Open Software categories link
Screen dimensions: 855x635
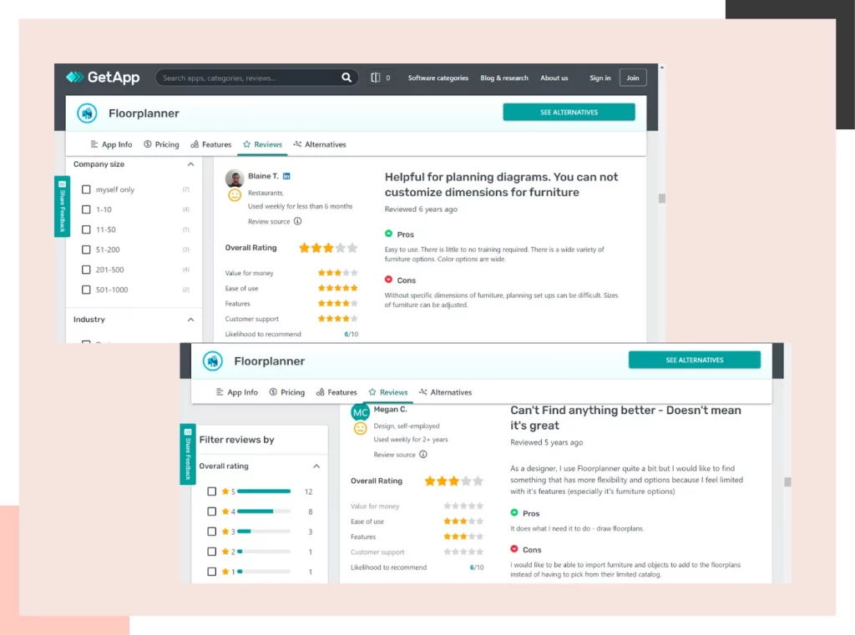438,78
